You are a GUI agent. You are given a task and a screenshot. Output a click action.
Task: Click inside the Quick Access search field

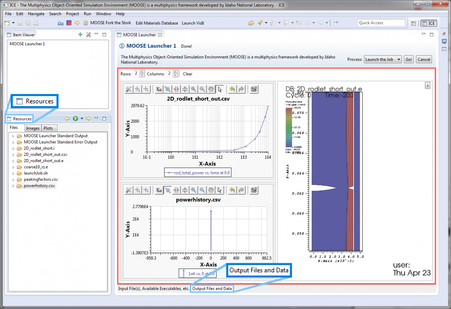[381, 22]
